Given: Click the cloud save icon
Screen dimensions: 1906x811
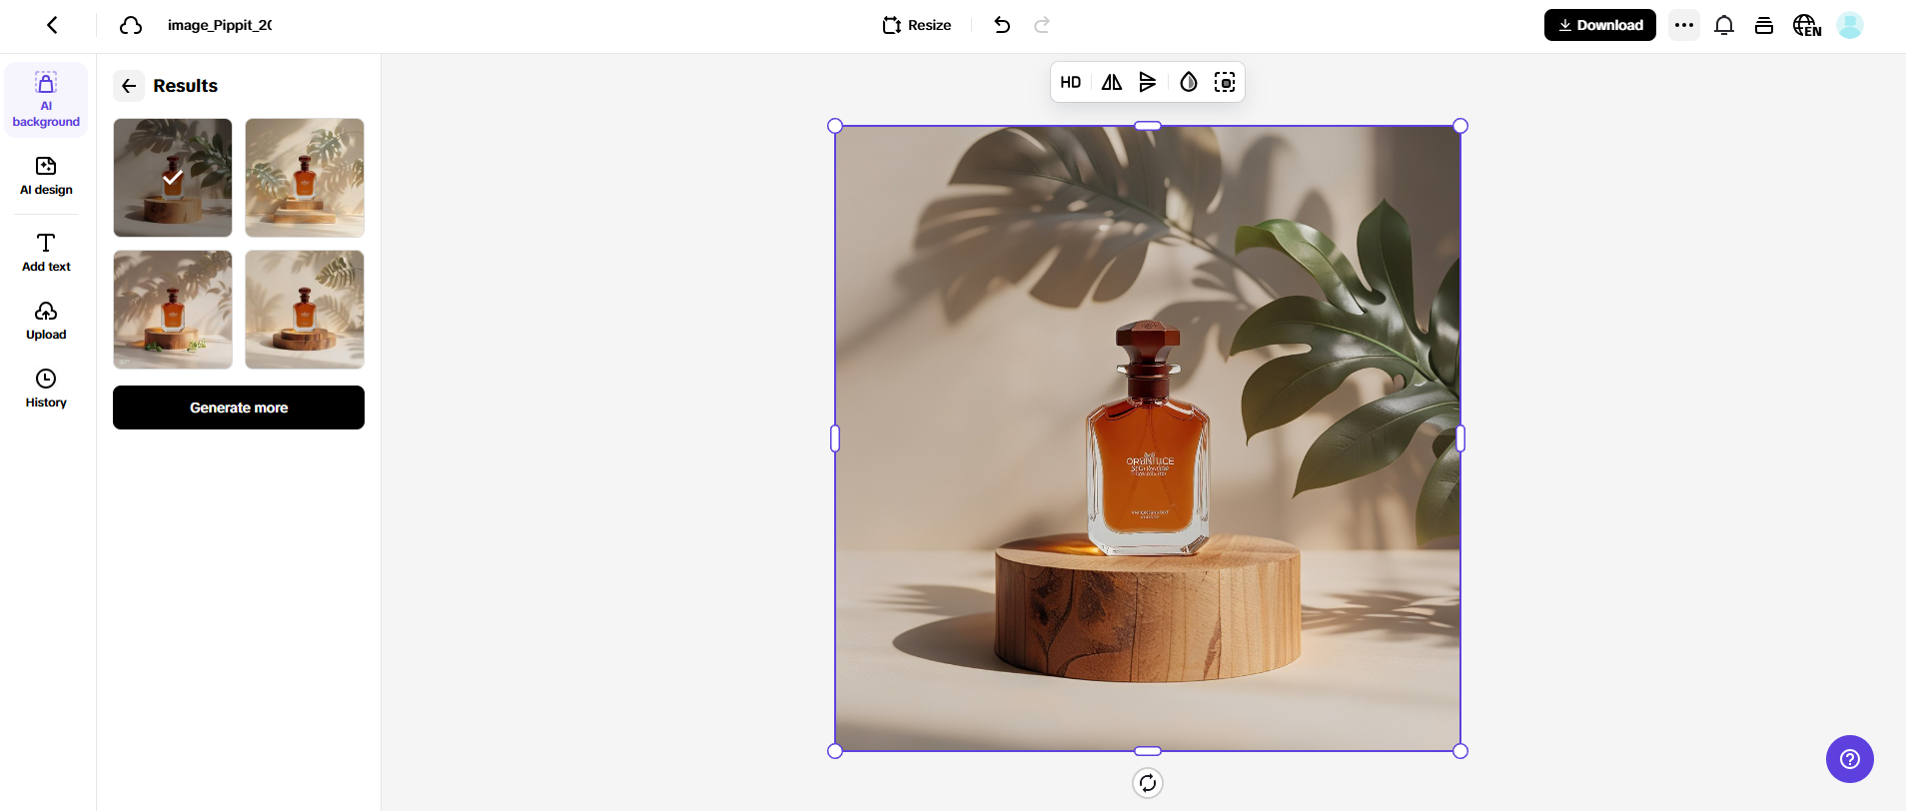Looking at the screenshot, I should [131, 25].
